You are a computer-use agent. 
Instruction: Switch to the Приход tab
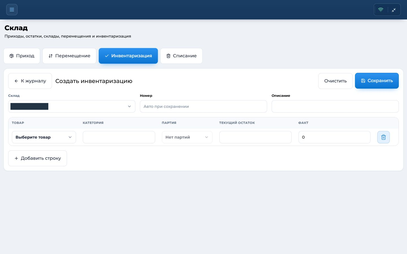click(x=22, y=56)
